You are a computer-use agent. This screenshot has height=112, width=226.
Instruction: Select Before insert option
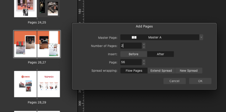[x=134, y=54]
